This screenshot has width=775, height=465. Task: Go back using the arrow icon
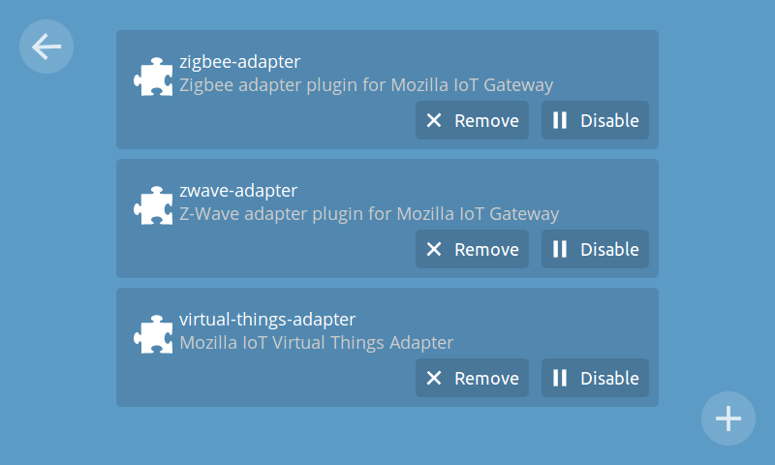(x=46, y=46)
